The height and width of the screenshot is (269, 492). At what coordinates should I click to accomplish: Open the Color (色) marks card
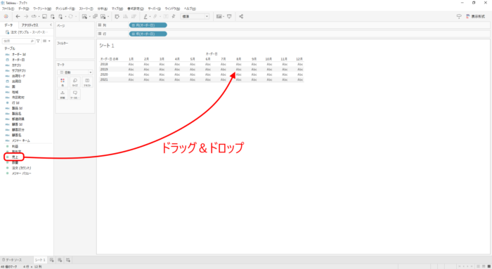[x=63, y=82]
